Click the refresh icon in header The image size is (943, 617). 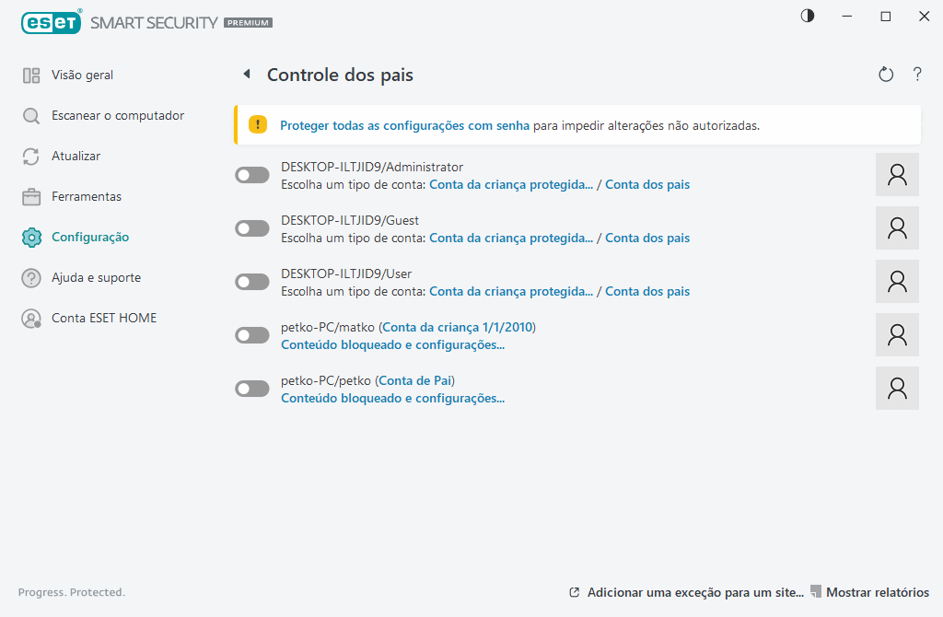click(x=886, y=75)
